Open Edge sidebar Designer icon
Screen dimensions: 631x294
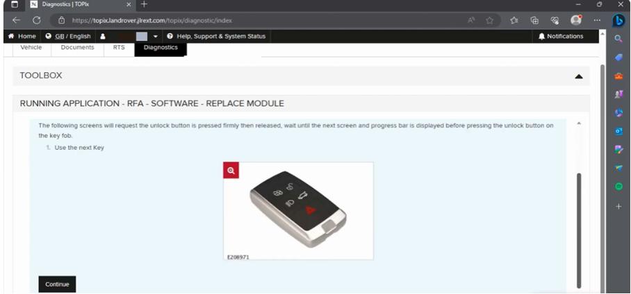(618, 149)
